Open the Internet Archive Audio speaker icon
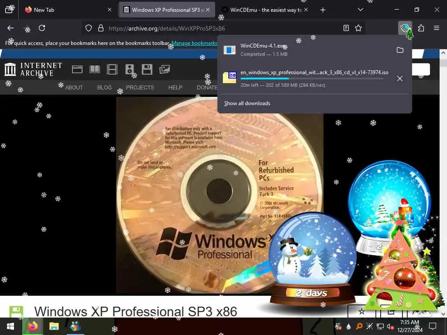This screenshot has height=335, width=447. 129,69
